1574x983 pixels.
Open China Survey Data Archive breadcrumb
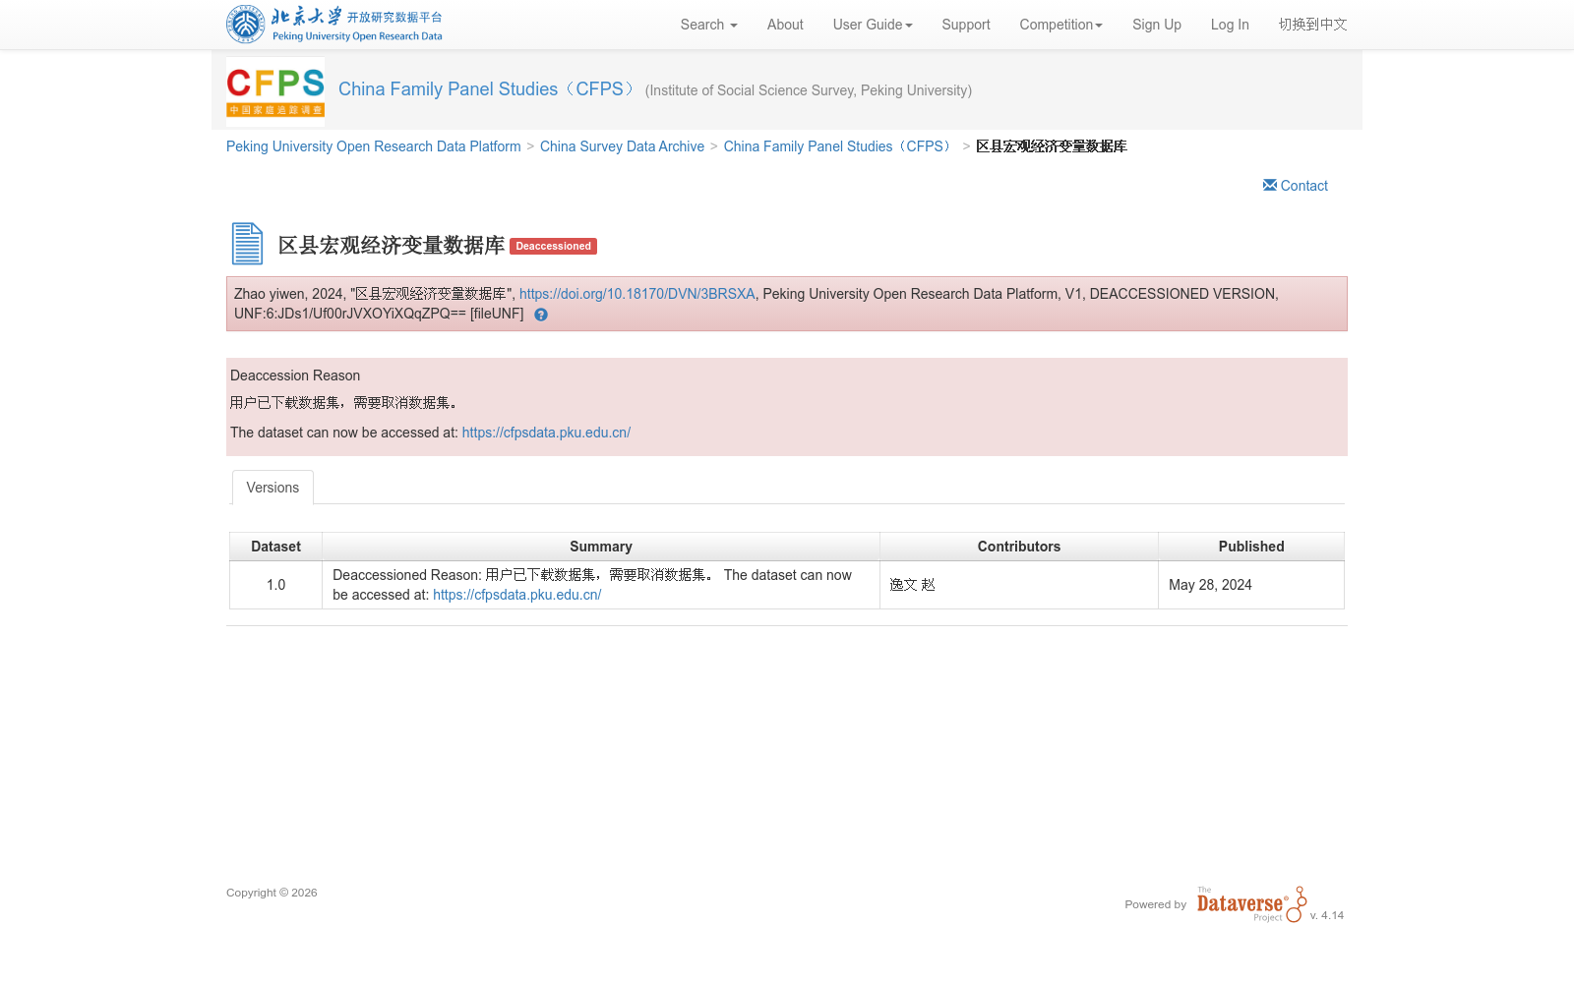click(x=622, y=146)
